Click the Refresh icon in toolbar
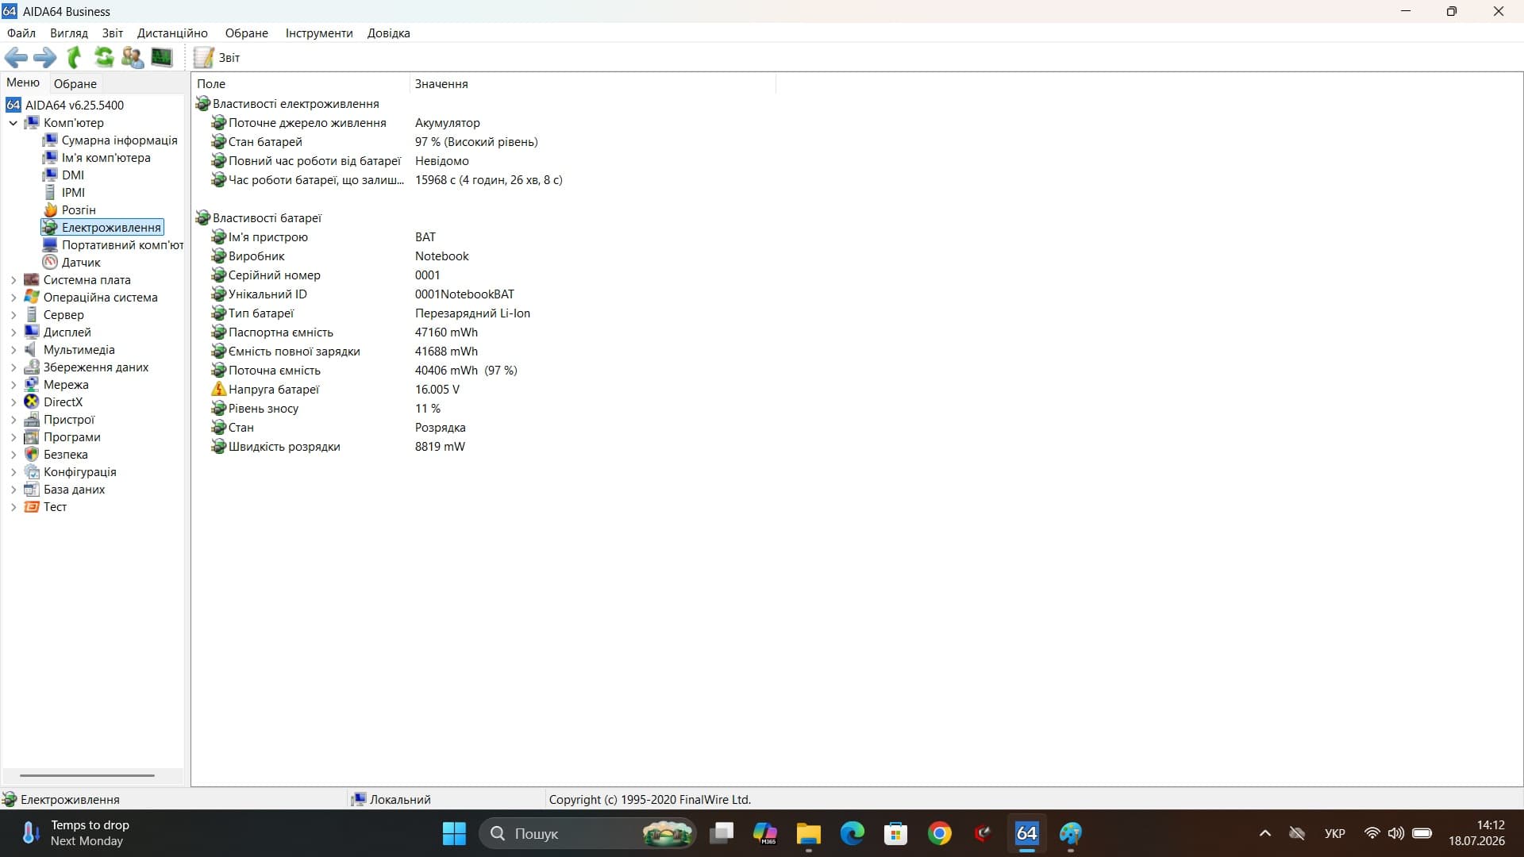1524x857 pixels. 104,57
